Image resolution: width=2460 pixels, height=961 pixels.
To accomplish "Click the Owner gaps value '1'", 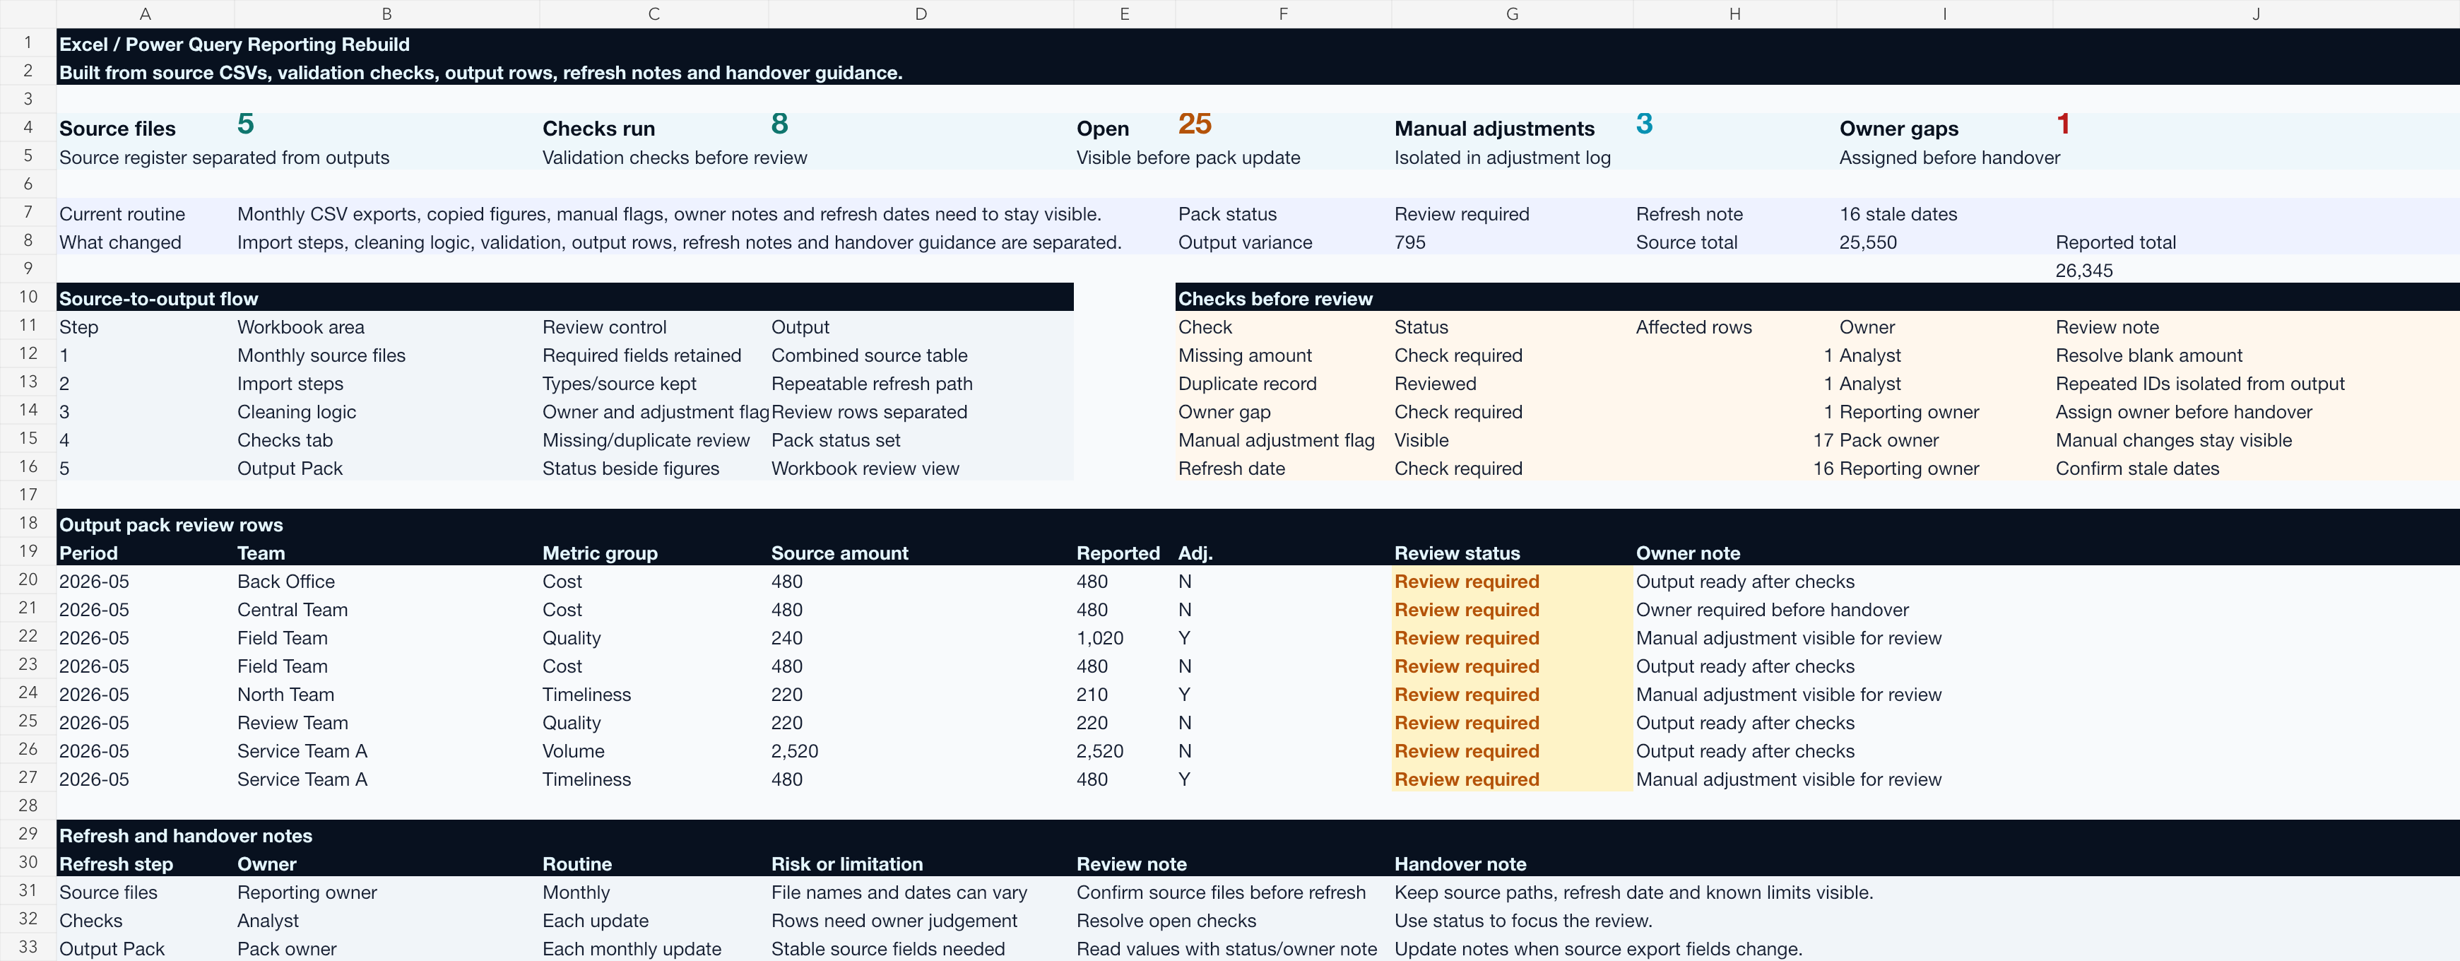I will point(2063,124).
